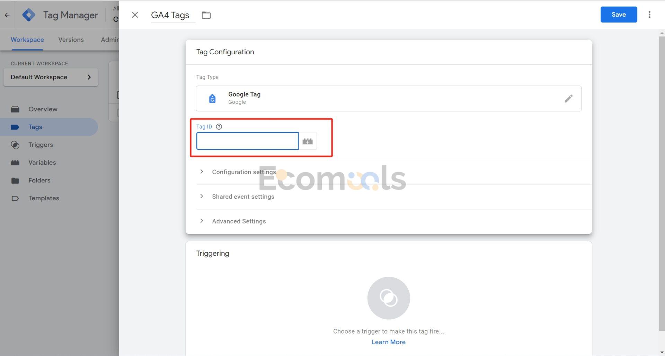Viewport: 665px width, 356px height.
Task: Close the GA4 Tags editor panel
Action: (135, 15)
